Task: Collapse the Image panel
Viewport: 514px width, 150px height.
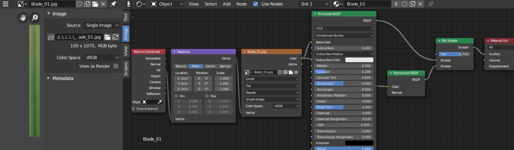Action: 49,13
